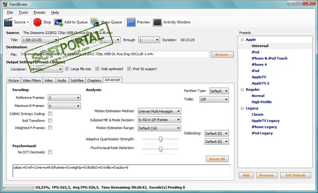The image size is (318, 193).
Task: Click the Add preset button
Action: (x=246, y=175)
